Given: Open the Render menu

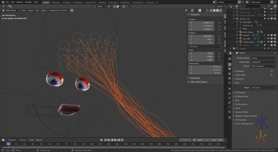Looking at the screenshot, I should [x=19, y=2].
